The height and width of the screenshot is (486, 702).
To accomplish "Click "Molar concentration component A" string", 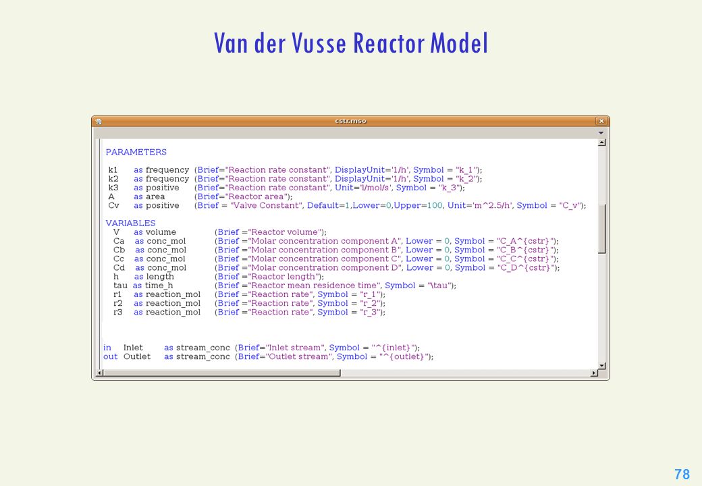I will [324, 241].
